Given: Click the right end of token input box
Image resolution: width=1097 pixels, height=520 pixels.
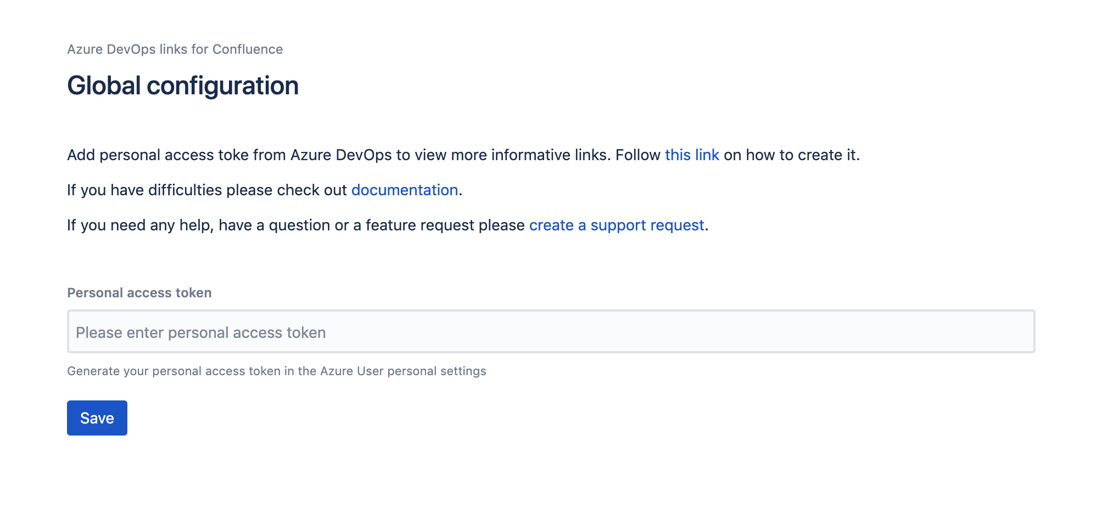Looking at the screenshot, I should coord(1016,331).
